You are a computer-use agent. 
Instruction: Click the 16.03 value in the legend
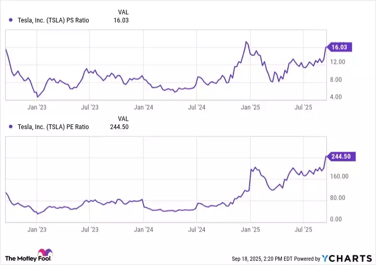point(121,20)
